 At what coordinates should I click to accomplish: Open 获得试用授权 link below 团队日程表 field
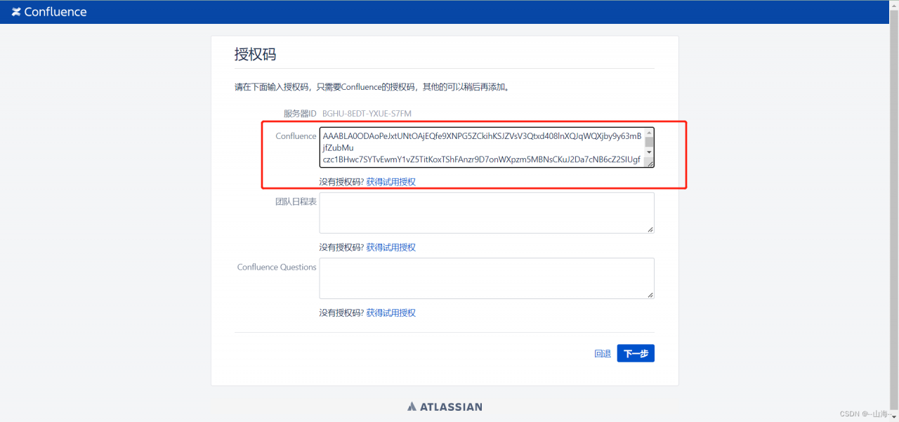391,247
